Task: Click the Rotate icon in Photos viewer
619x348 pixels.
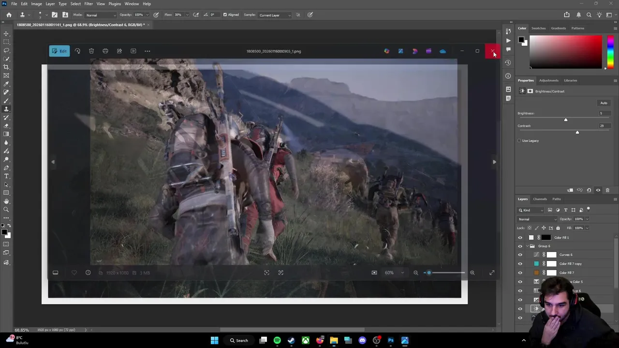Action: [x=77, y=51]
